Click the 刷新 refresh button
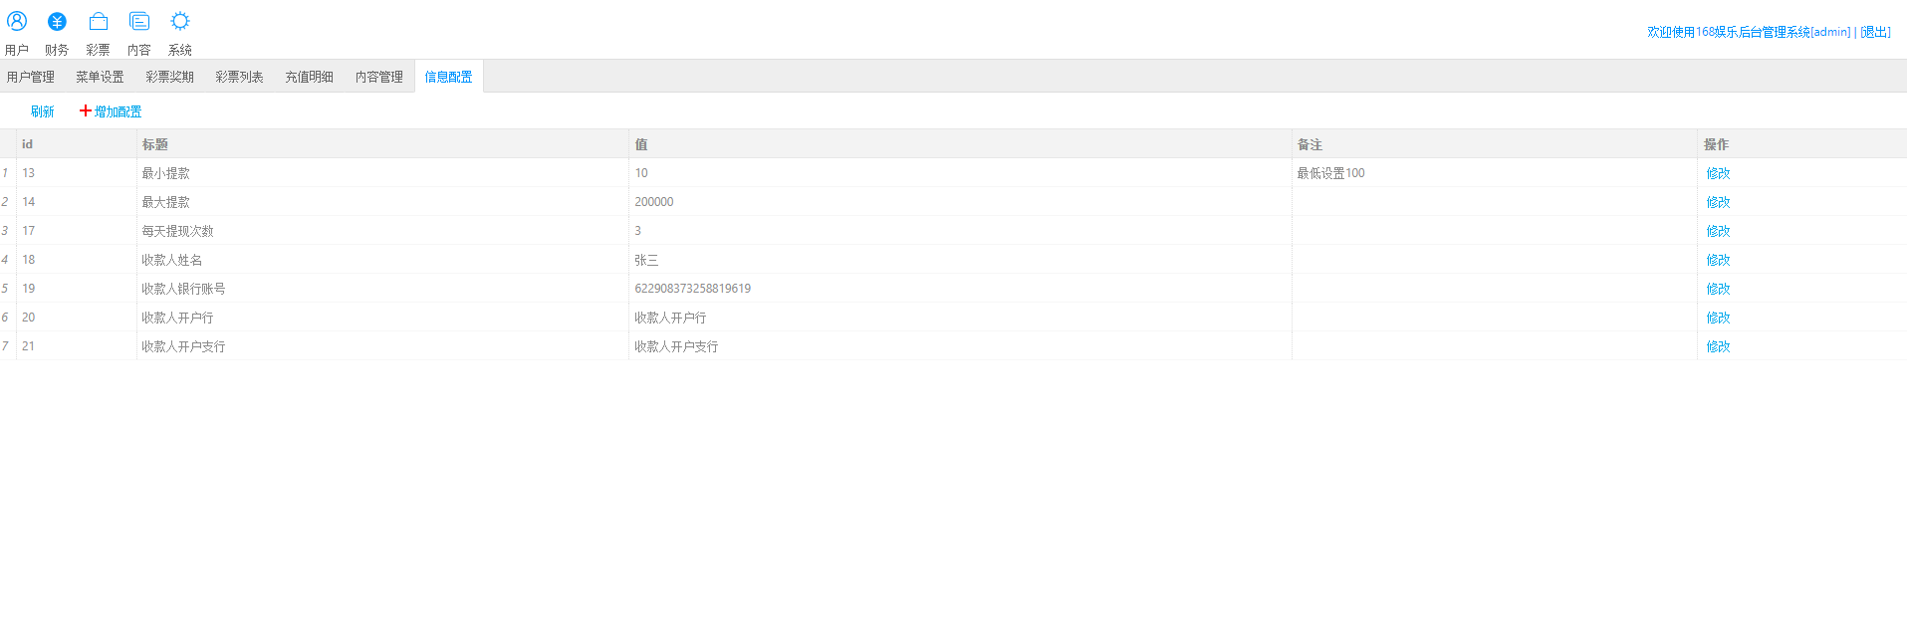 (42, 111)
